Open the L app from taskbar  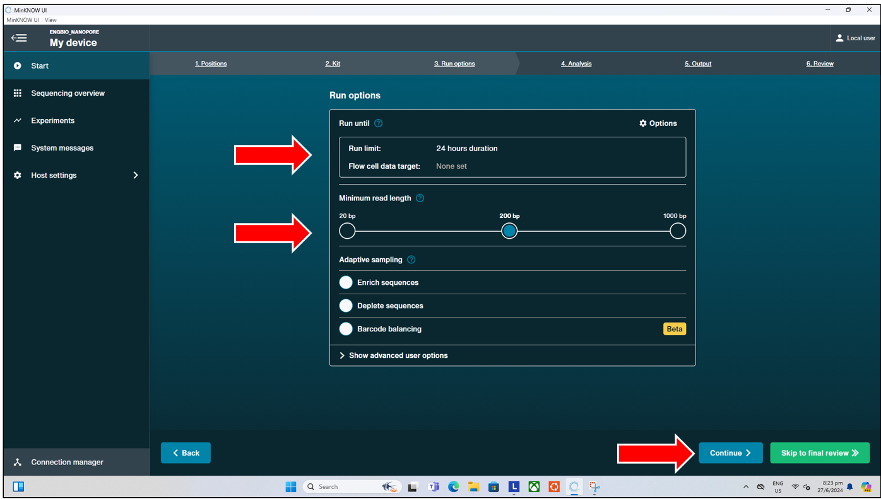(514, 486)
